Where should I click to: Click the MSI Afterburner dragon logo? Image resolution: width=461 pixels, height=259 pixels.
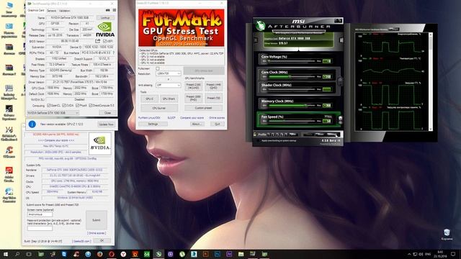click(x=260, y=26)
